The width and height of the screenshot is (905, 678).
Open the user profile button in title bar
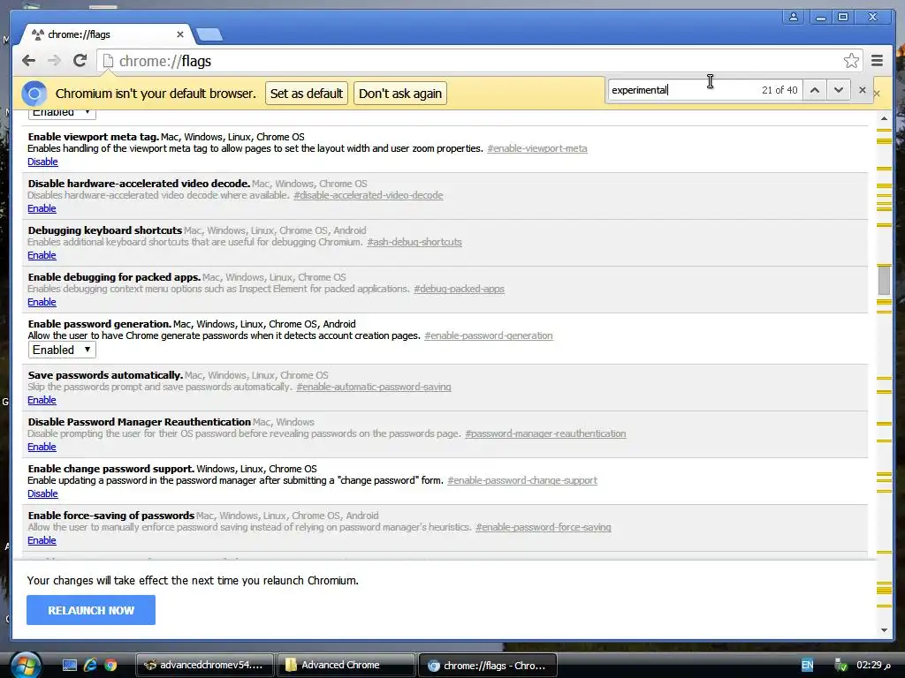(x=794, y=17)
